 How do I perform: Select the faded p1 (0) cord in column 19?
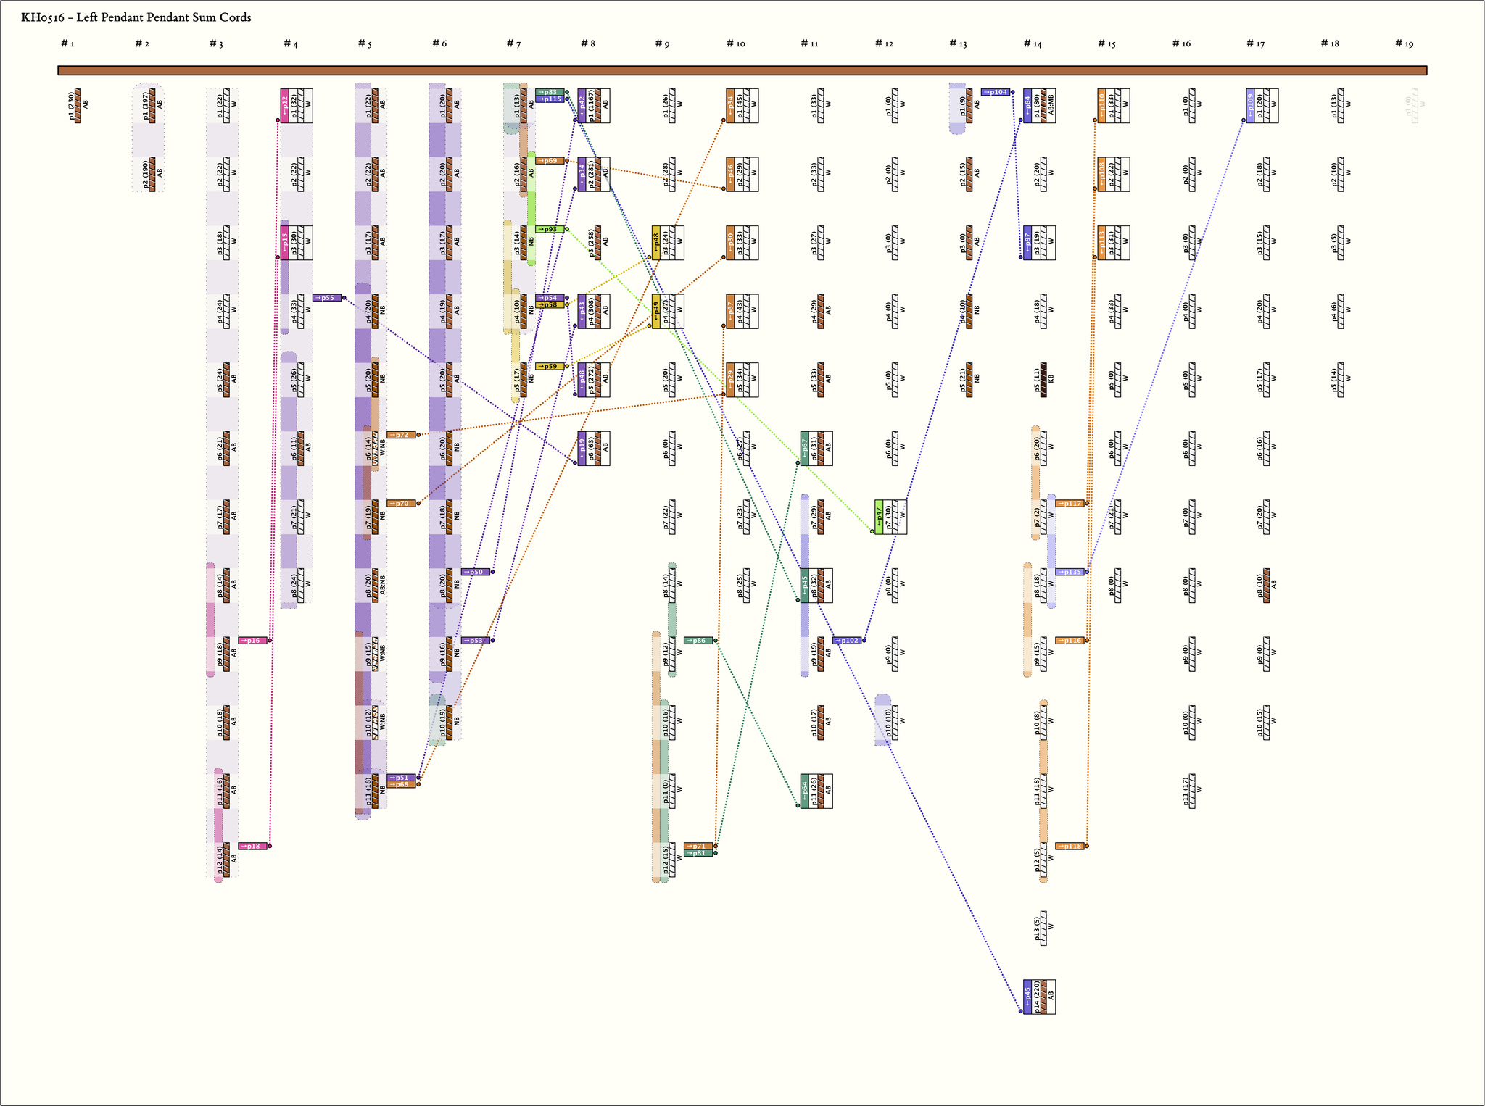coord(1415,106)
